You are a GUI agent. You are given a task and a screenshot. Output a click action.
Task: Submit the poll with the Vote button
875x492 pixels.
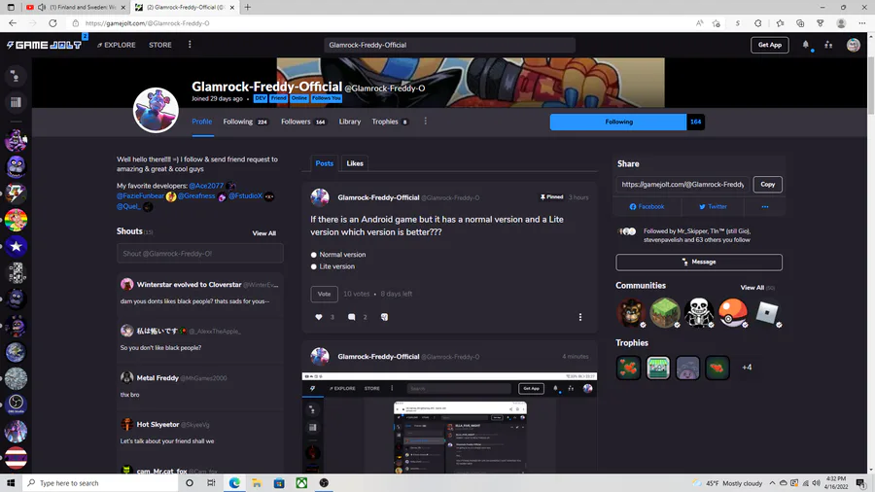(324, 294)
